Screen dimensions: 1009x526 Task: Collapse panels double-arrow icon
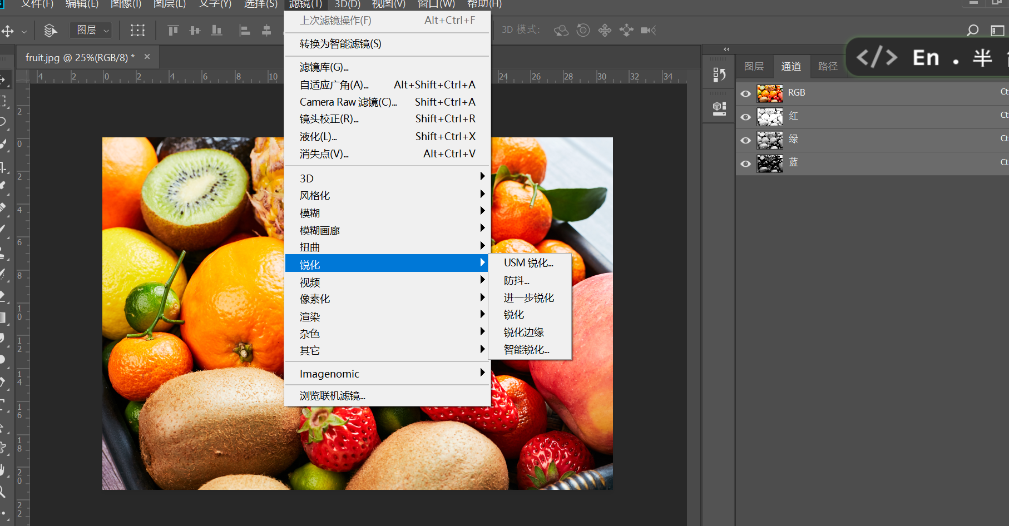tap(726, 49)
